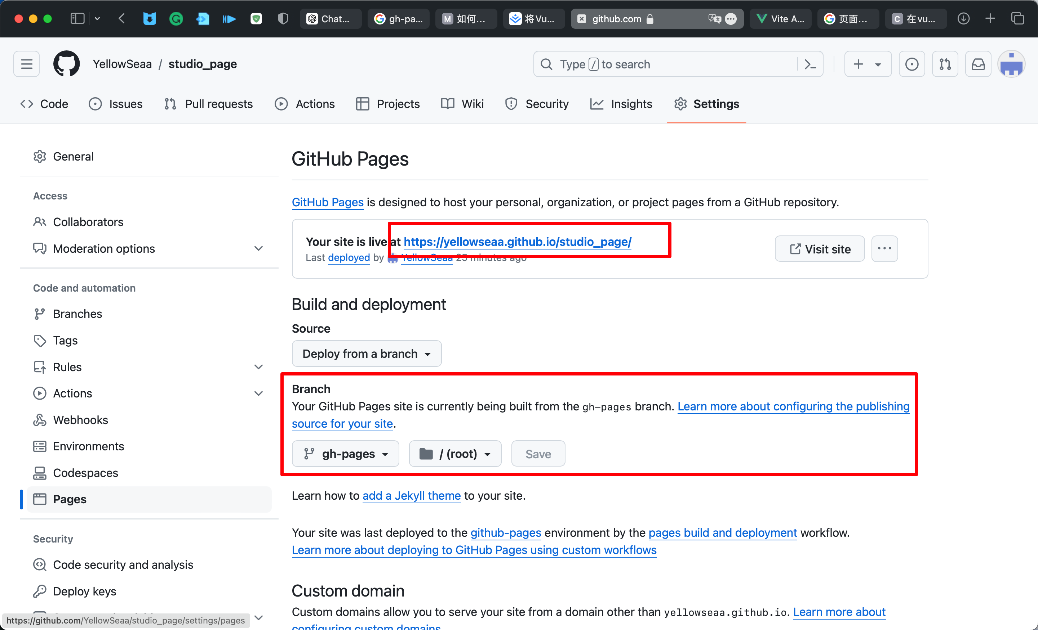Click the Visit site button
The width and height of the screenshot is (1038, 630).
(x=819, y=249)
